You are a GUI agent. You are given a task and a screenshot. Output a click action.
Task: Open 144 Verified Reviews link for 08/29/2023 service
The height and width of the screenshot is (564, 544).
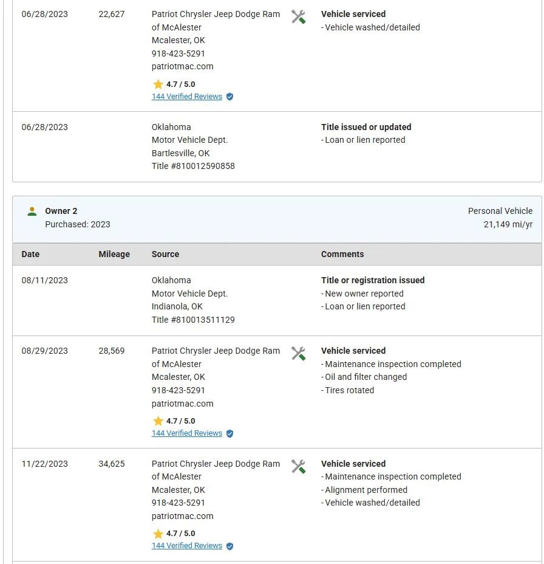187,433
